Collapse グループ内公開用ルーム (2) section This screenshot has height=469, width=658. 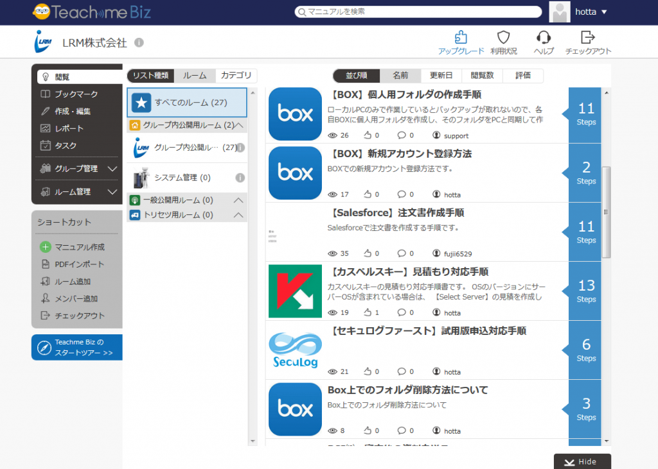[x=239, y=125]
